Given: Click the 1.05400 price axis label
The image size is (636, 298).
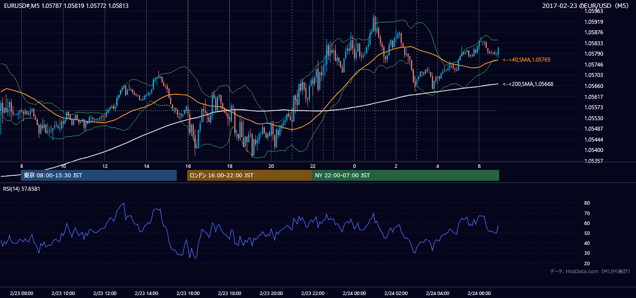Looking at the screenshot, I should coord(594,150).
